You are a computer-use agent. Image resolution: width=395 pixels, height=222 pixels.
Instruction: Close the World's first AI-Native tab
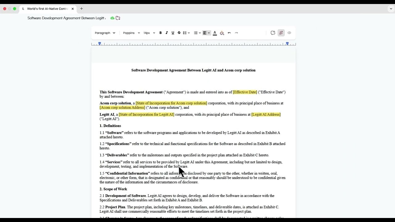73,9
